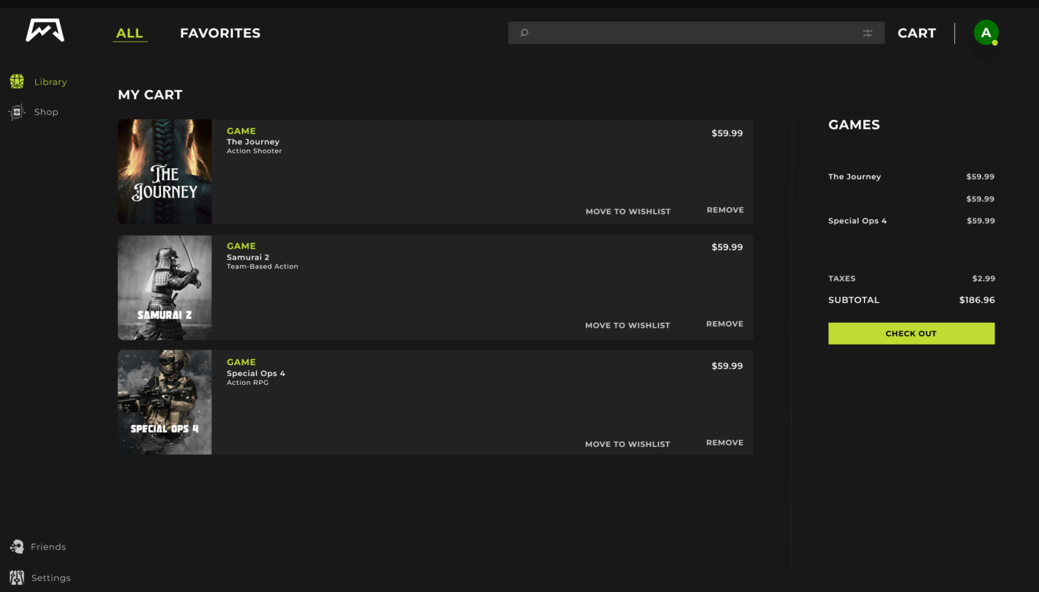The width and height of the screenshot is (1039, 592).
Task: Open search filter sliders icon
Action: point(867,33)
